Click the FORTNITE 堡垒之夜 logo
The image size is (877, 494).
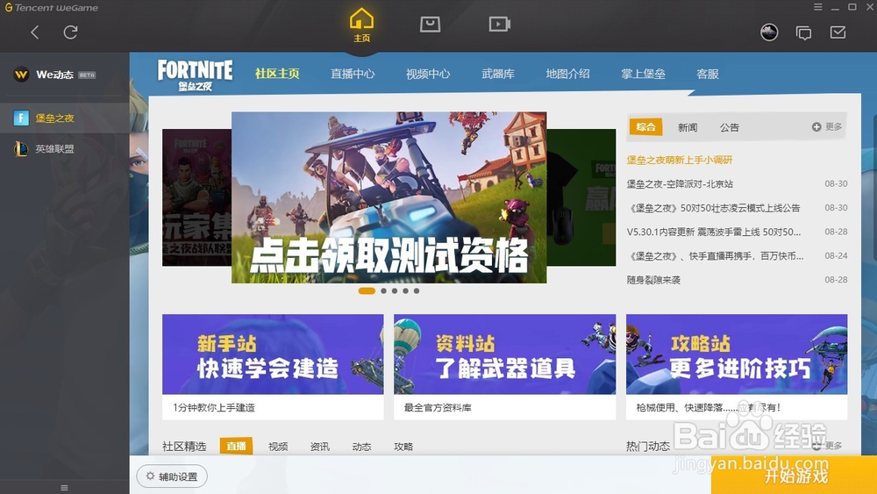pyautogui.click(x=196, y=75)
